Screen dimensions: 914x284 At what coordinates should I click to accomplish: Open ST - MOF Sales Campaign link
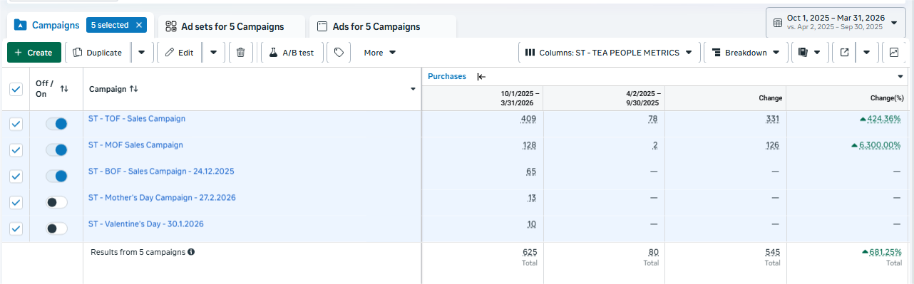tap(135, 145)
